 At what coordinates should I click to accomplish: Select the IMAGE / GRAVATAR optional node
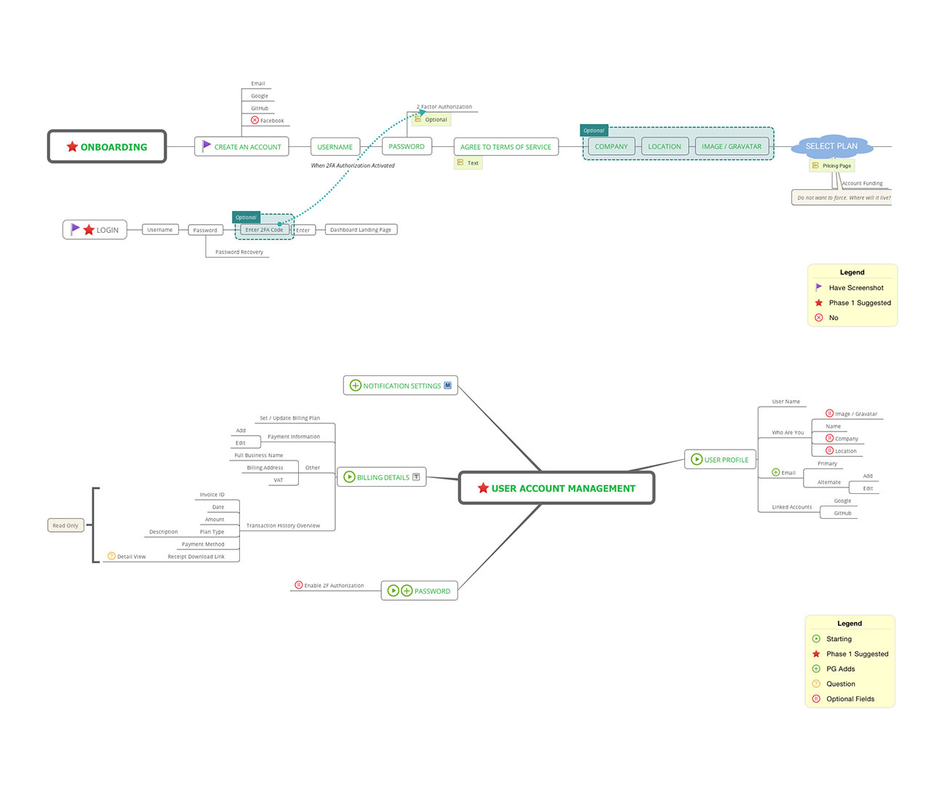tap(731, 146)
